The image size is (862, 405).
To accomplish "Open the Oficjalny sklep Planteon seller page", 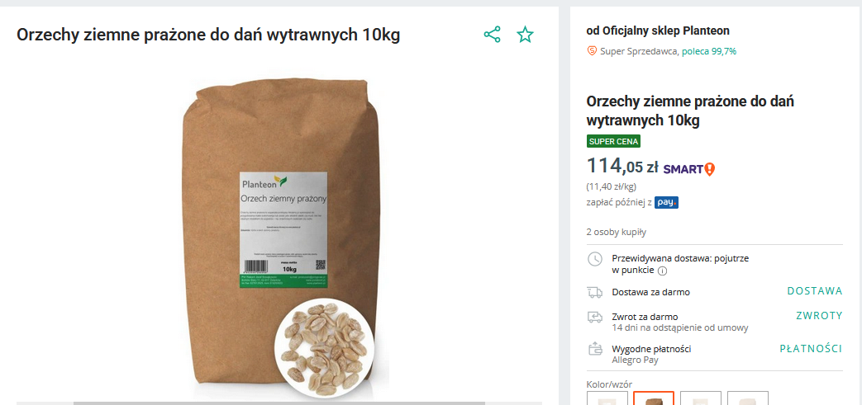I will coord(666,31).
